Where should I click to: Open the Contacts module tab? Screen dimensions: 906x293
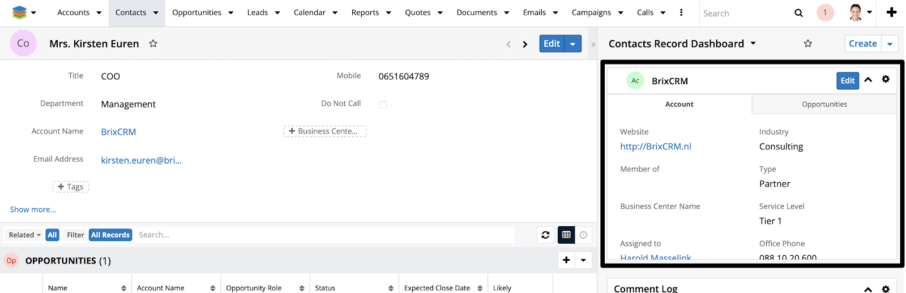(x=131, y=12)
